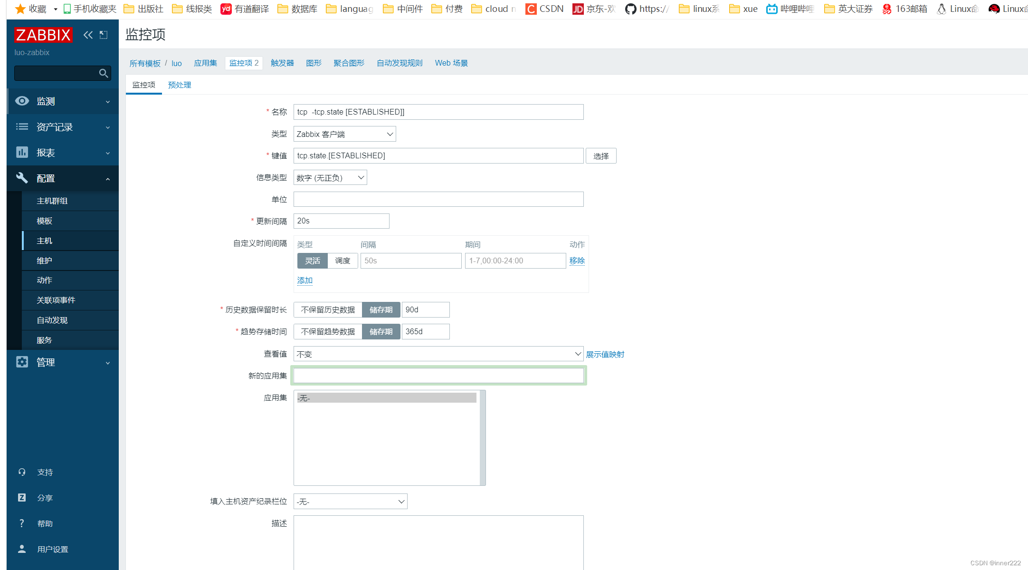Click the 展示值映射 link
Viewport: 1028px width, 570px height.
point(605,354)
